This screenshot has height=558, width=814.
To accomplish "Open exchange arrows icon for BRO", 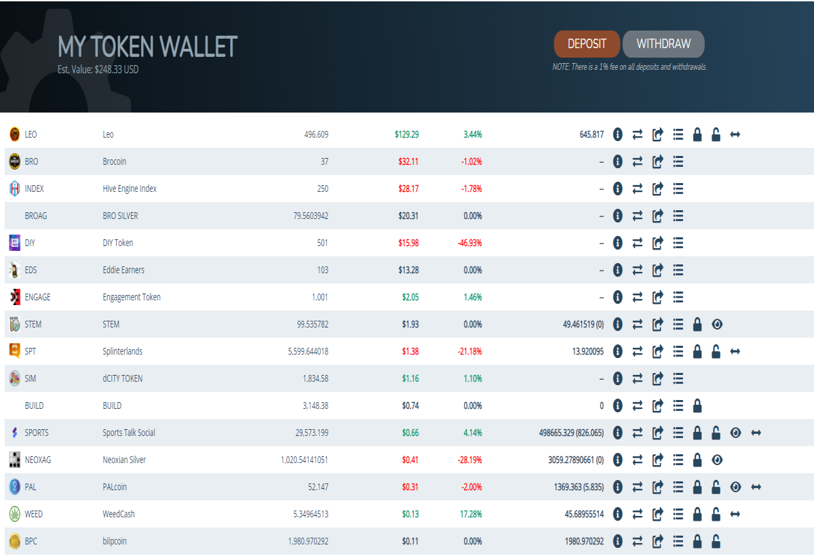I will tap(638, 161).
